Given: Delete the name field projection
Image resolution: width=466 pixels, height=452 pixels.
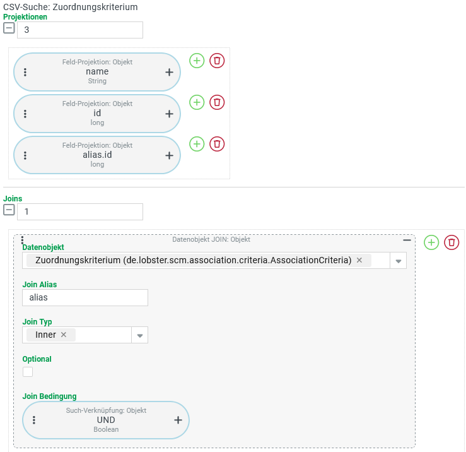Looking at the screenshot, I should [x=217, y=61].
